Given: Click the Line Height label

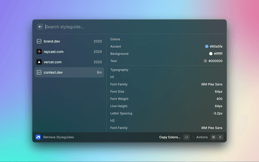Looking at the screenshot, I should tap(119, 106).
